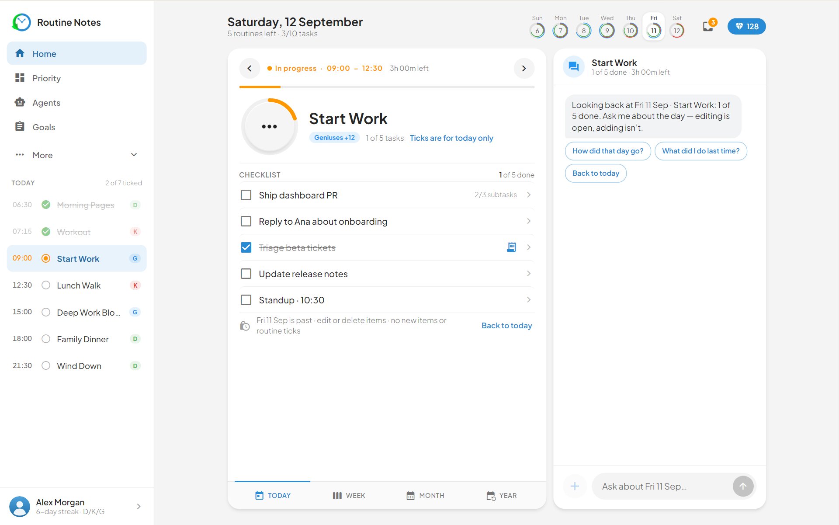839x525 pixels.
Task: Click 'What did I do last time?' suggestion
Action: pos(701,151)
